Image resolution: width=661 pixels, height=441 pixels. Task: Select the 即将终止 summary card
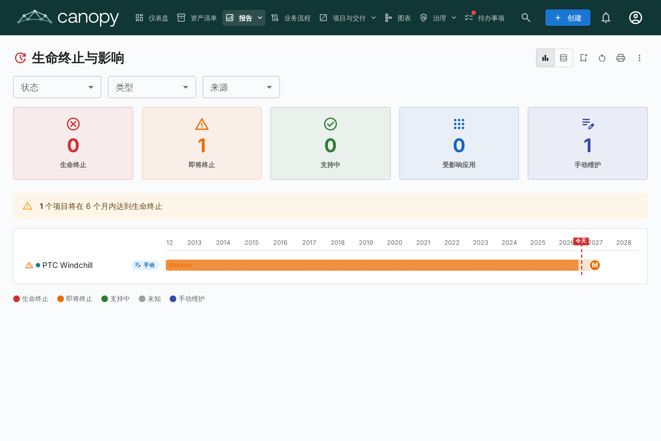(x=202, y=143)
